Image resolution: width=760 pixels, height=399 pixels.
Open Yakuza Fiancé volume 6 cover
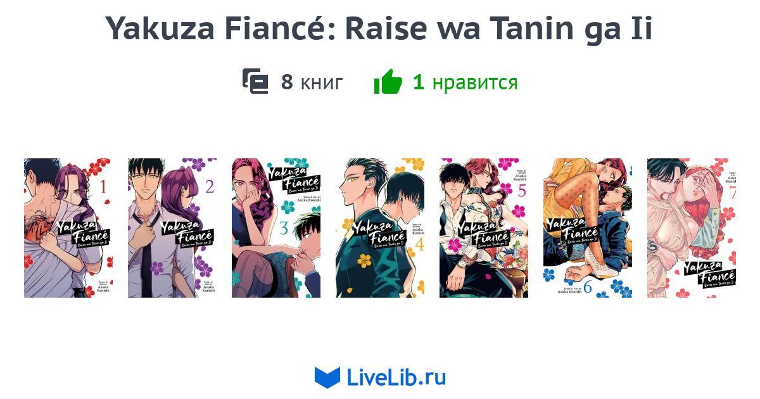(x=588, y=228)
